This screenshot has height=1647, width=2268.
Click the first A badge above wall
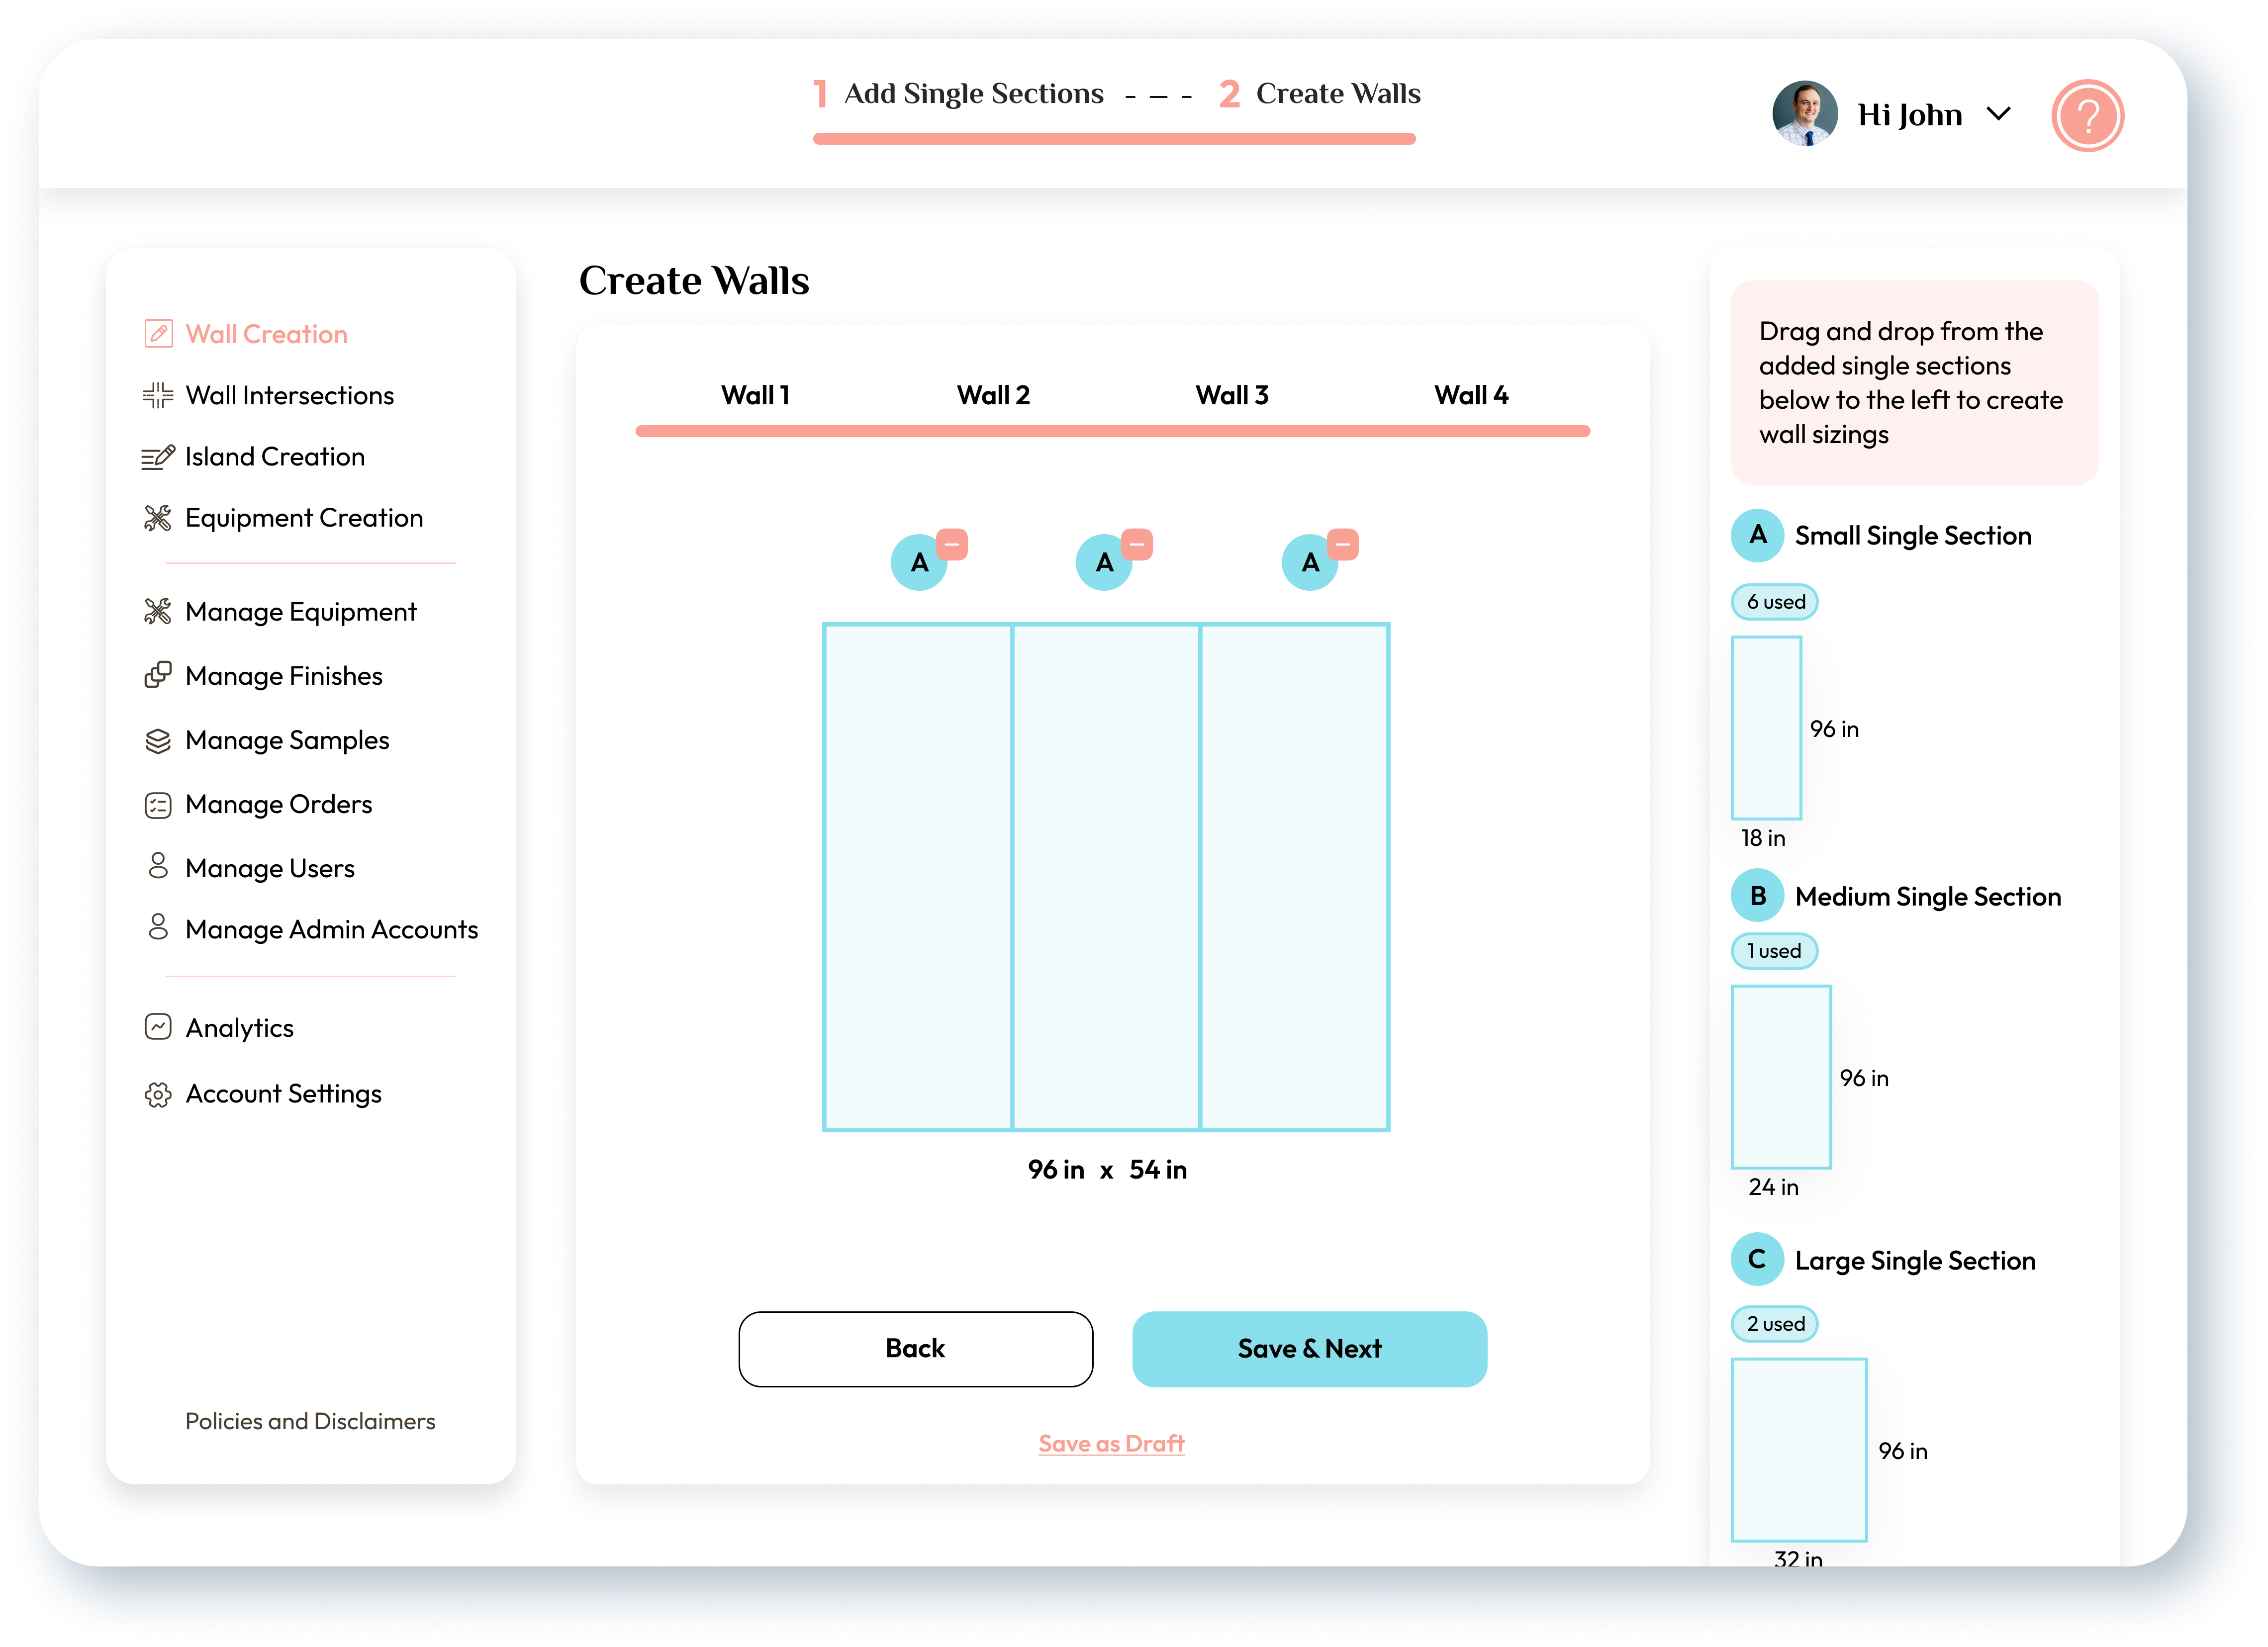pos(919,563)
